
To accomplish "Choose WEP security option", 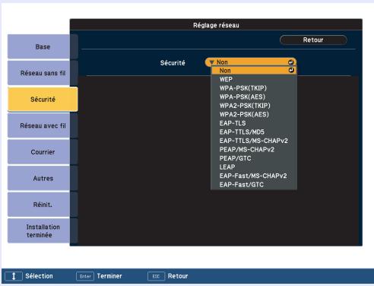I will 254,79.
